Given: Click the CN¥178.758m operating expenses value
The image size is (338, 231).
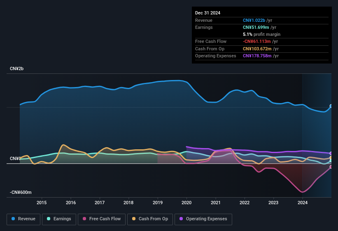Looking at the screenshot, I should pyautogui.click(x=257, y=56).
